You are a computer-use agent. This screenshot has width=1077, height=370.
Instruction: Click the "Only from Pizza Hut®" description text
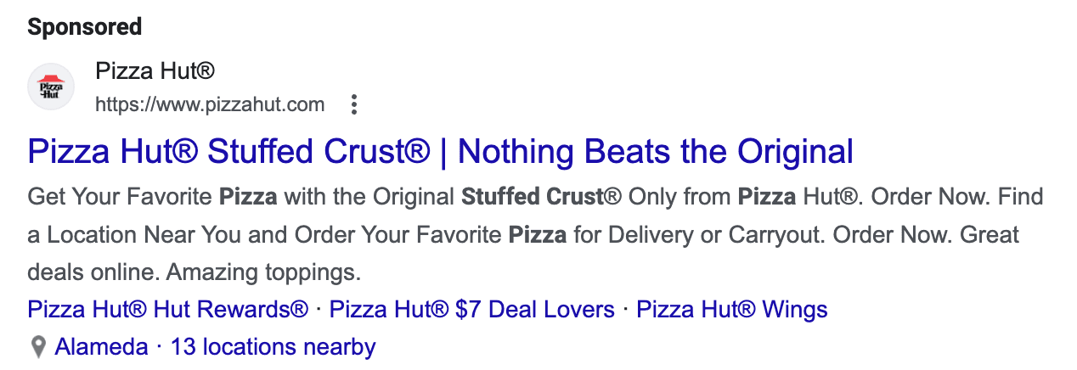[744, 198]
